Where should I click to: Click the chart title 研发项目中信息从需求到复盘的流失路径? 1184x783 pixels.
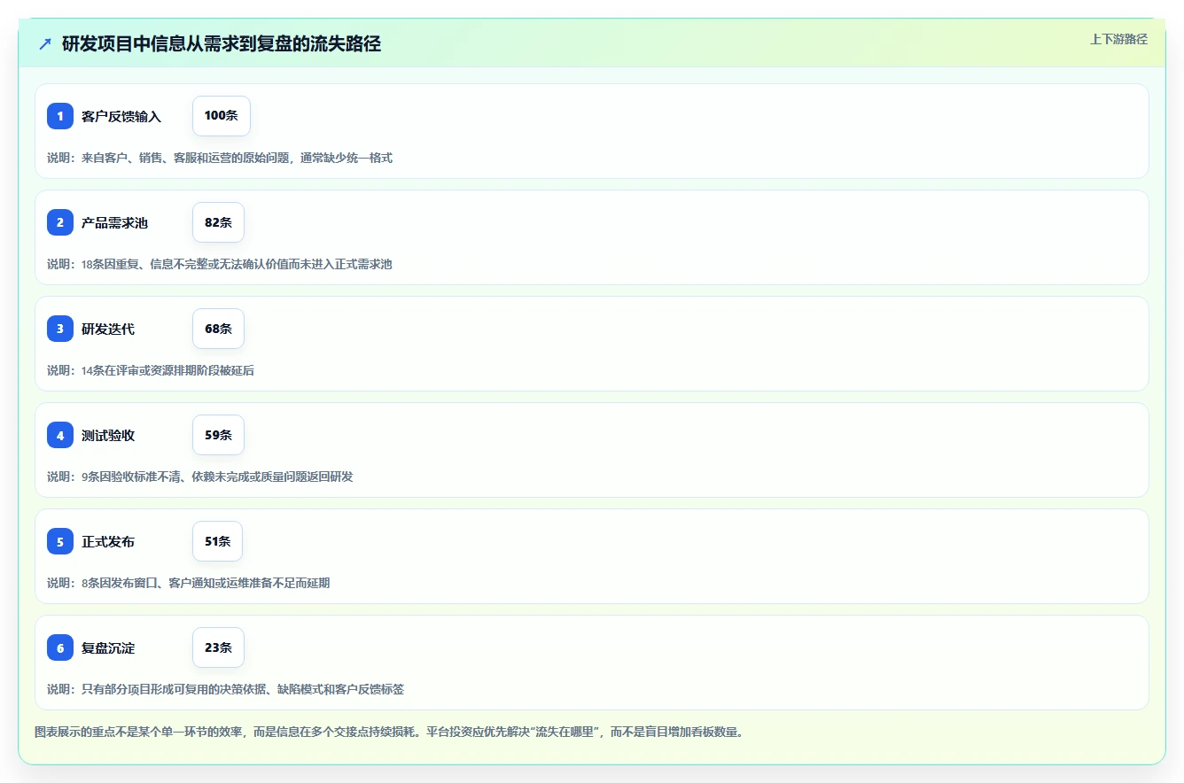click(x=222, y=43)
